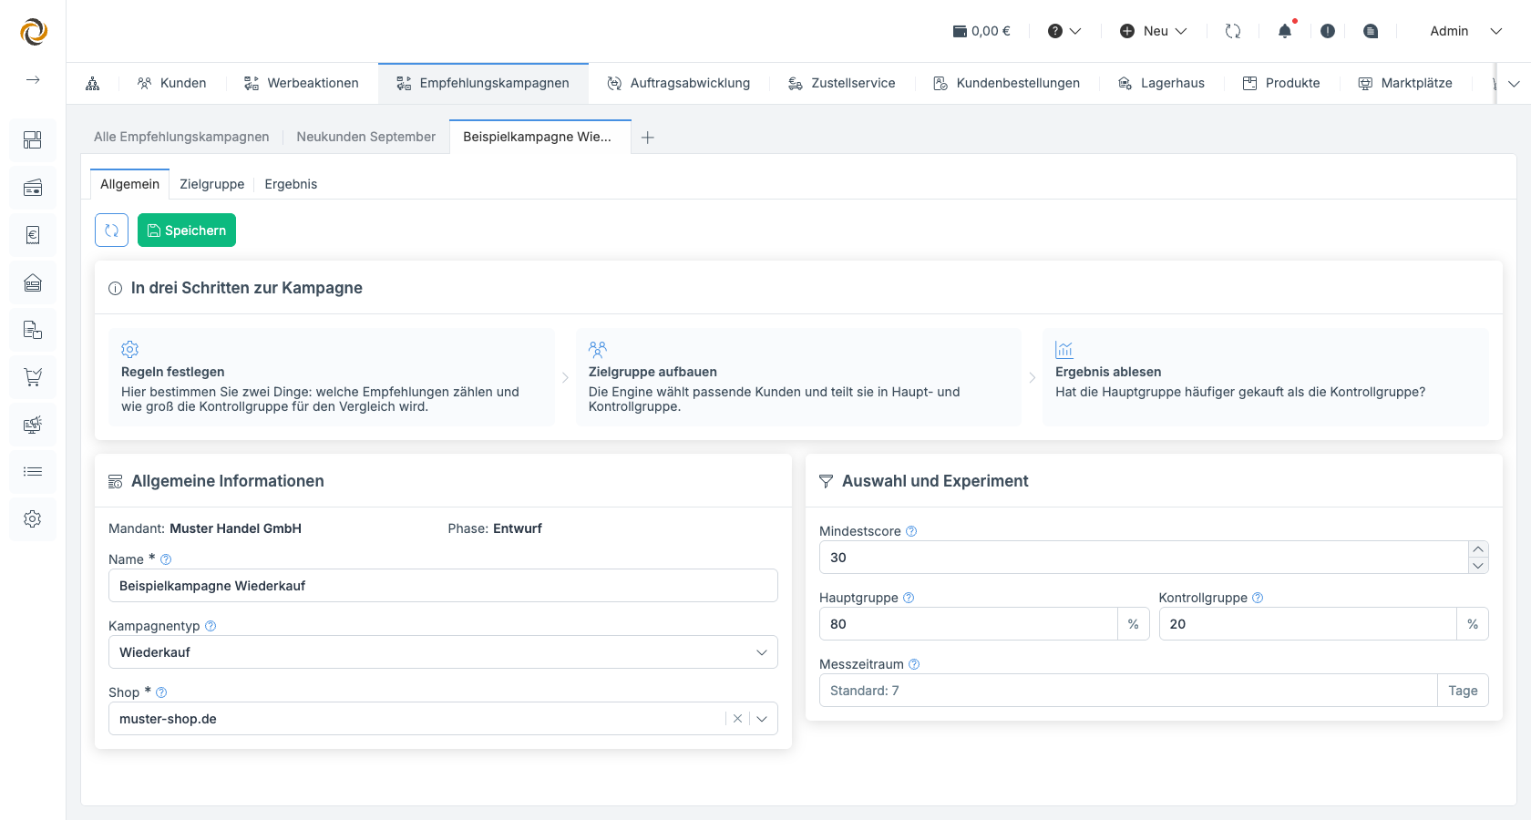
Task: Increase the Mindestscore value
Action: [x=1478, y=549]
